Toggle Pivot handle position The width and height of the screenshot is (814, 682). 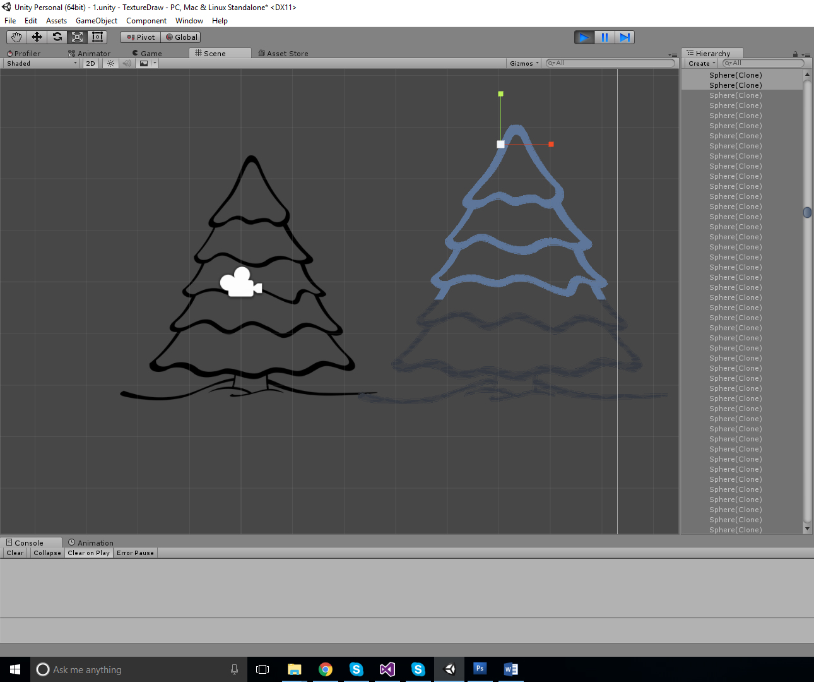click(x=141, y=37)
